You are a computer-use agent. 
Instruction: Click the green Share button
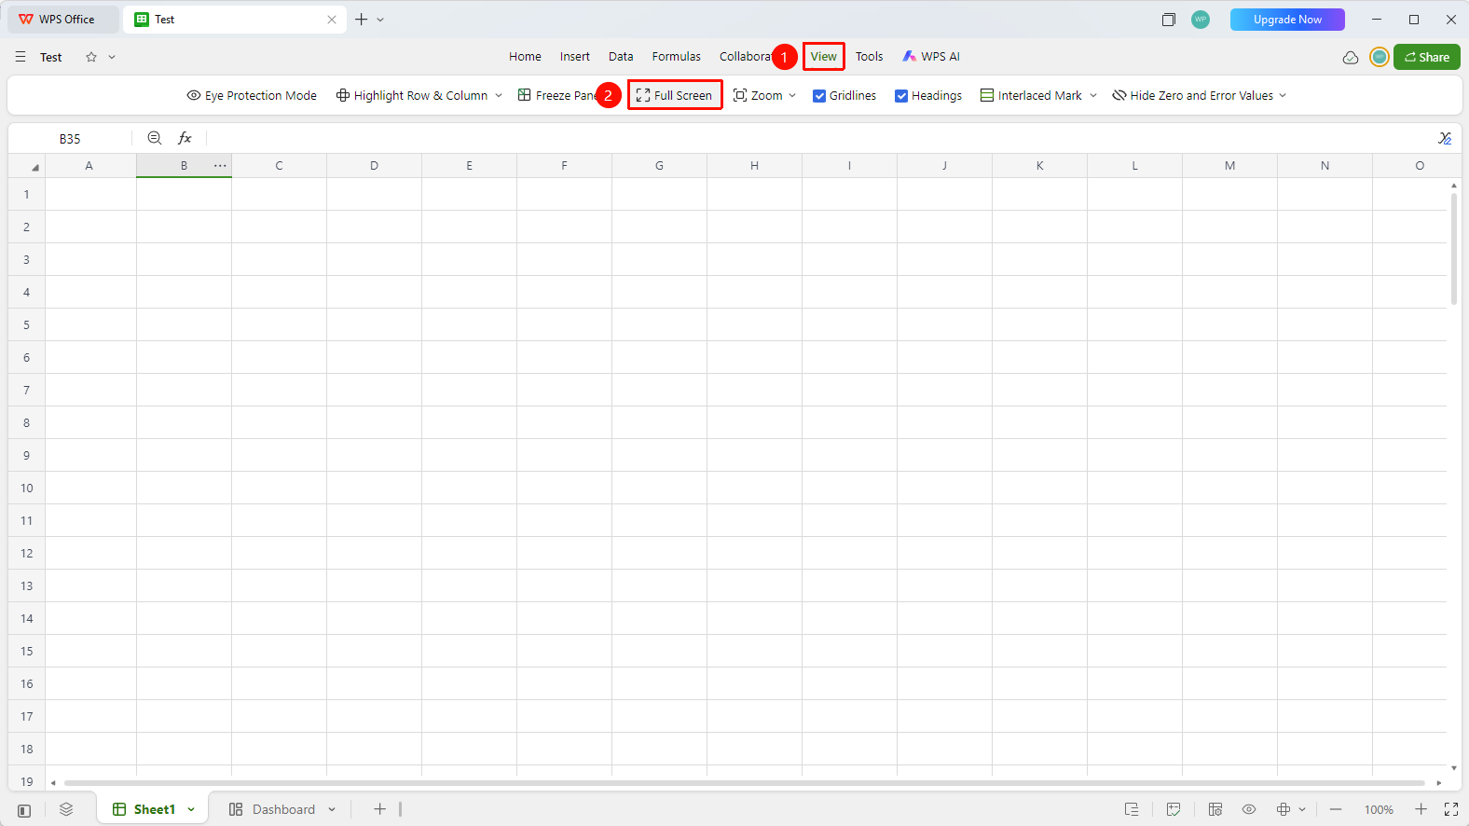point(1427,57)
